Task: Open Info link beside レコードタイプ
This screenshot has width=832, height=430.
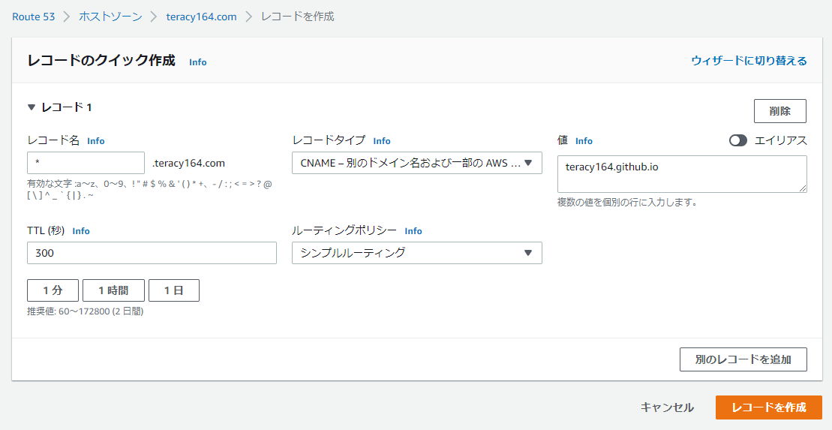Action: click(382, 140)
